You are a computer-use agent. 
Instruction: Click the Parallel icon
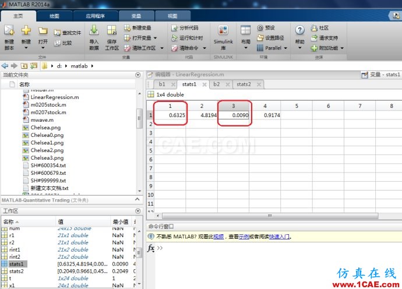coord(260,48)
